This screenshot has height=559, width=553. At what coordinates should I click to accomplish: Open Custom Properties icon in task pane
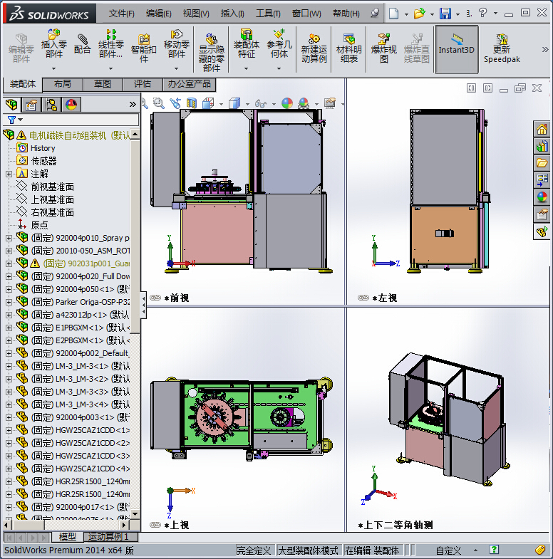[542, 214]
